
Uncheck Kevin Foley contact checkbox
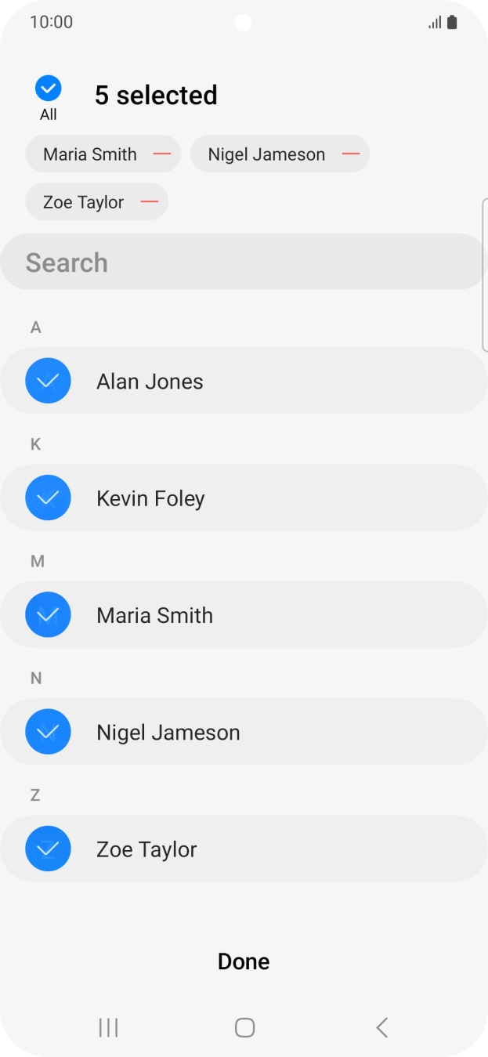point(48,498)
